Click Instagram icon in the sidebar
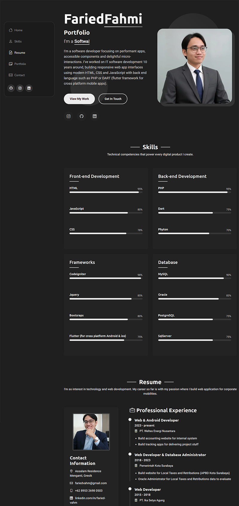Viewport: 239px width, 506px height. 20,88
